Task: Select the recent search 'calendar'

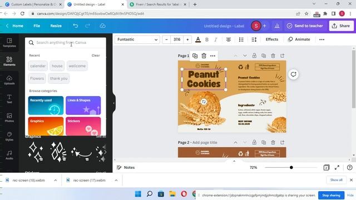Action: 38,66
